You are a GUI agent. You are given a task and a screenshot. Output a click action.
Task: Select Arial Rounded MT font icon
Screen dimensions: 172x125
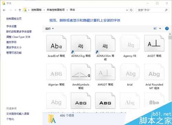point(154,72)
